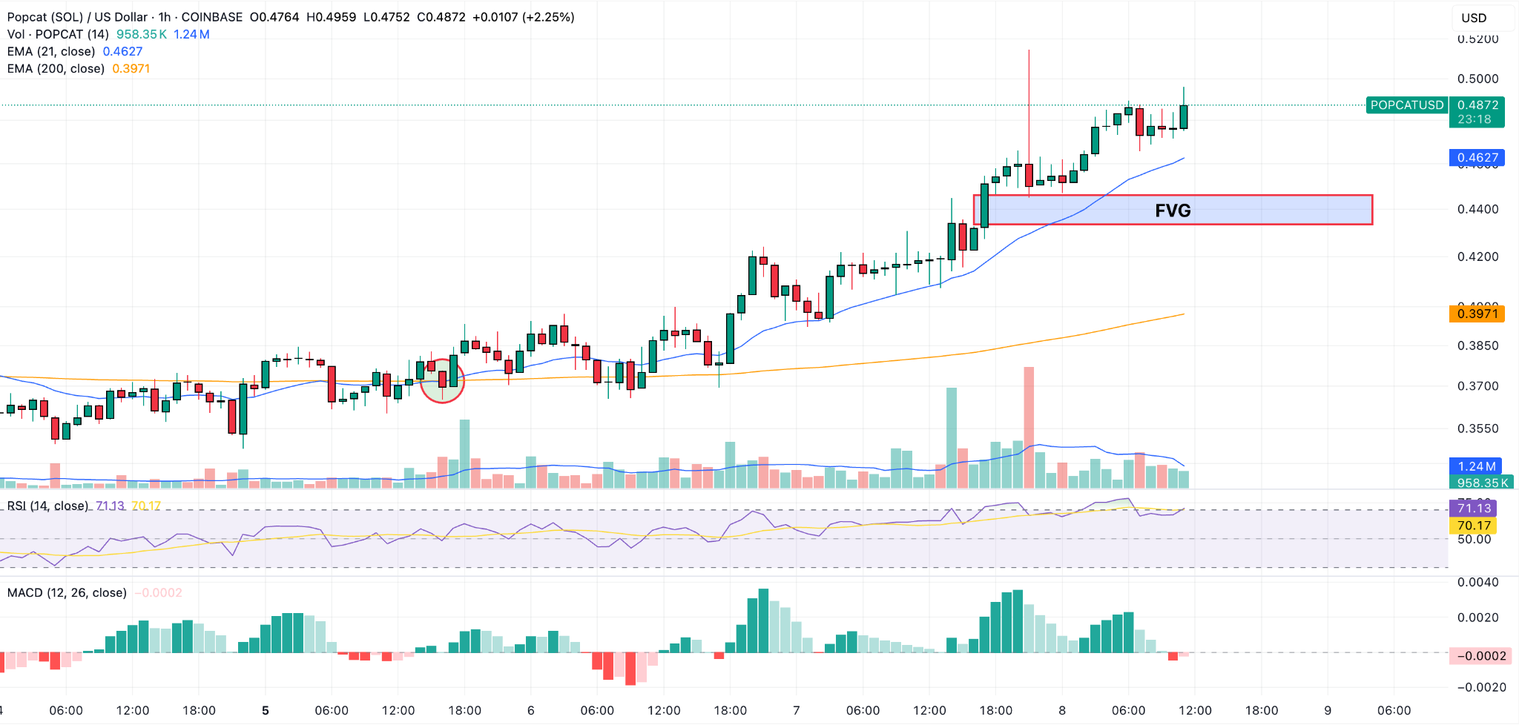Click the date label 5 on time axis
Image resolution: width=1519 pixels, height=725 pixels.
[x=266, y=710]
